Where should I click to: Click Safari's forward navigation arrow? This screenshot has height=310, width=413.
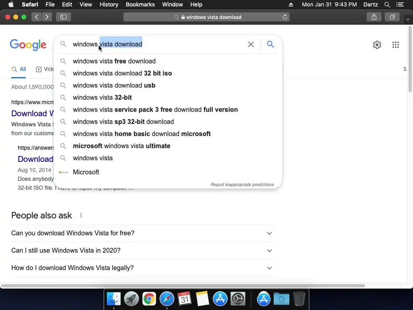47,17
